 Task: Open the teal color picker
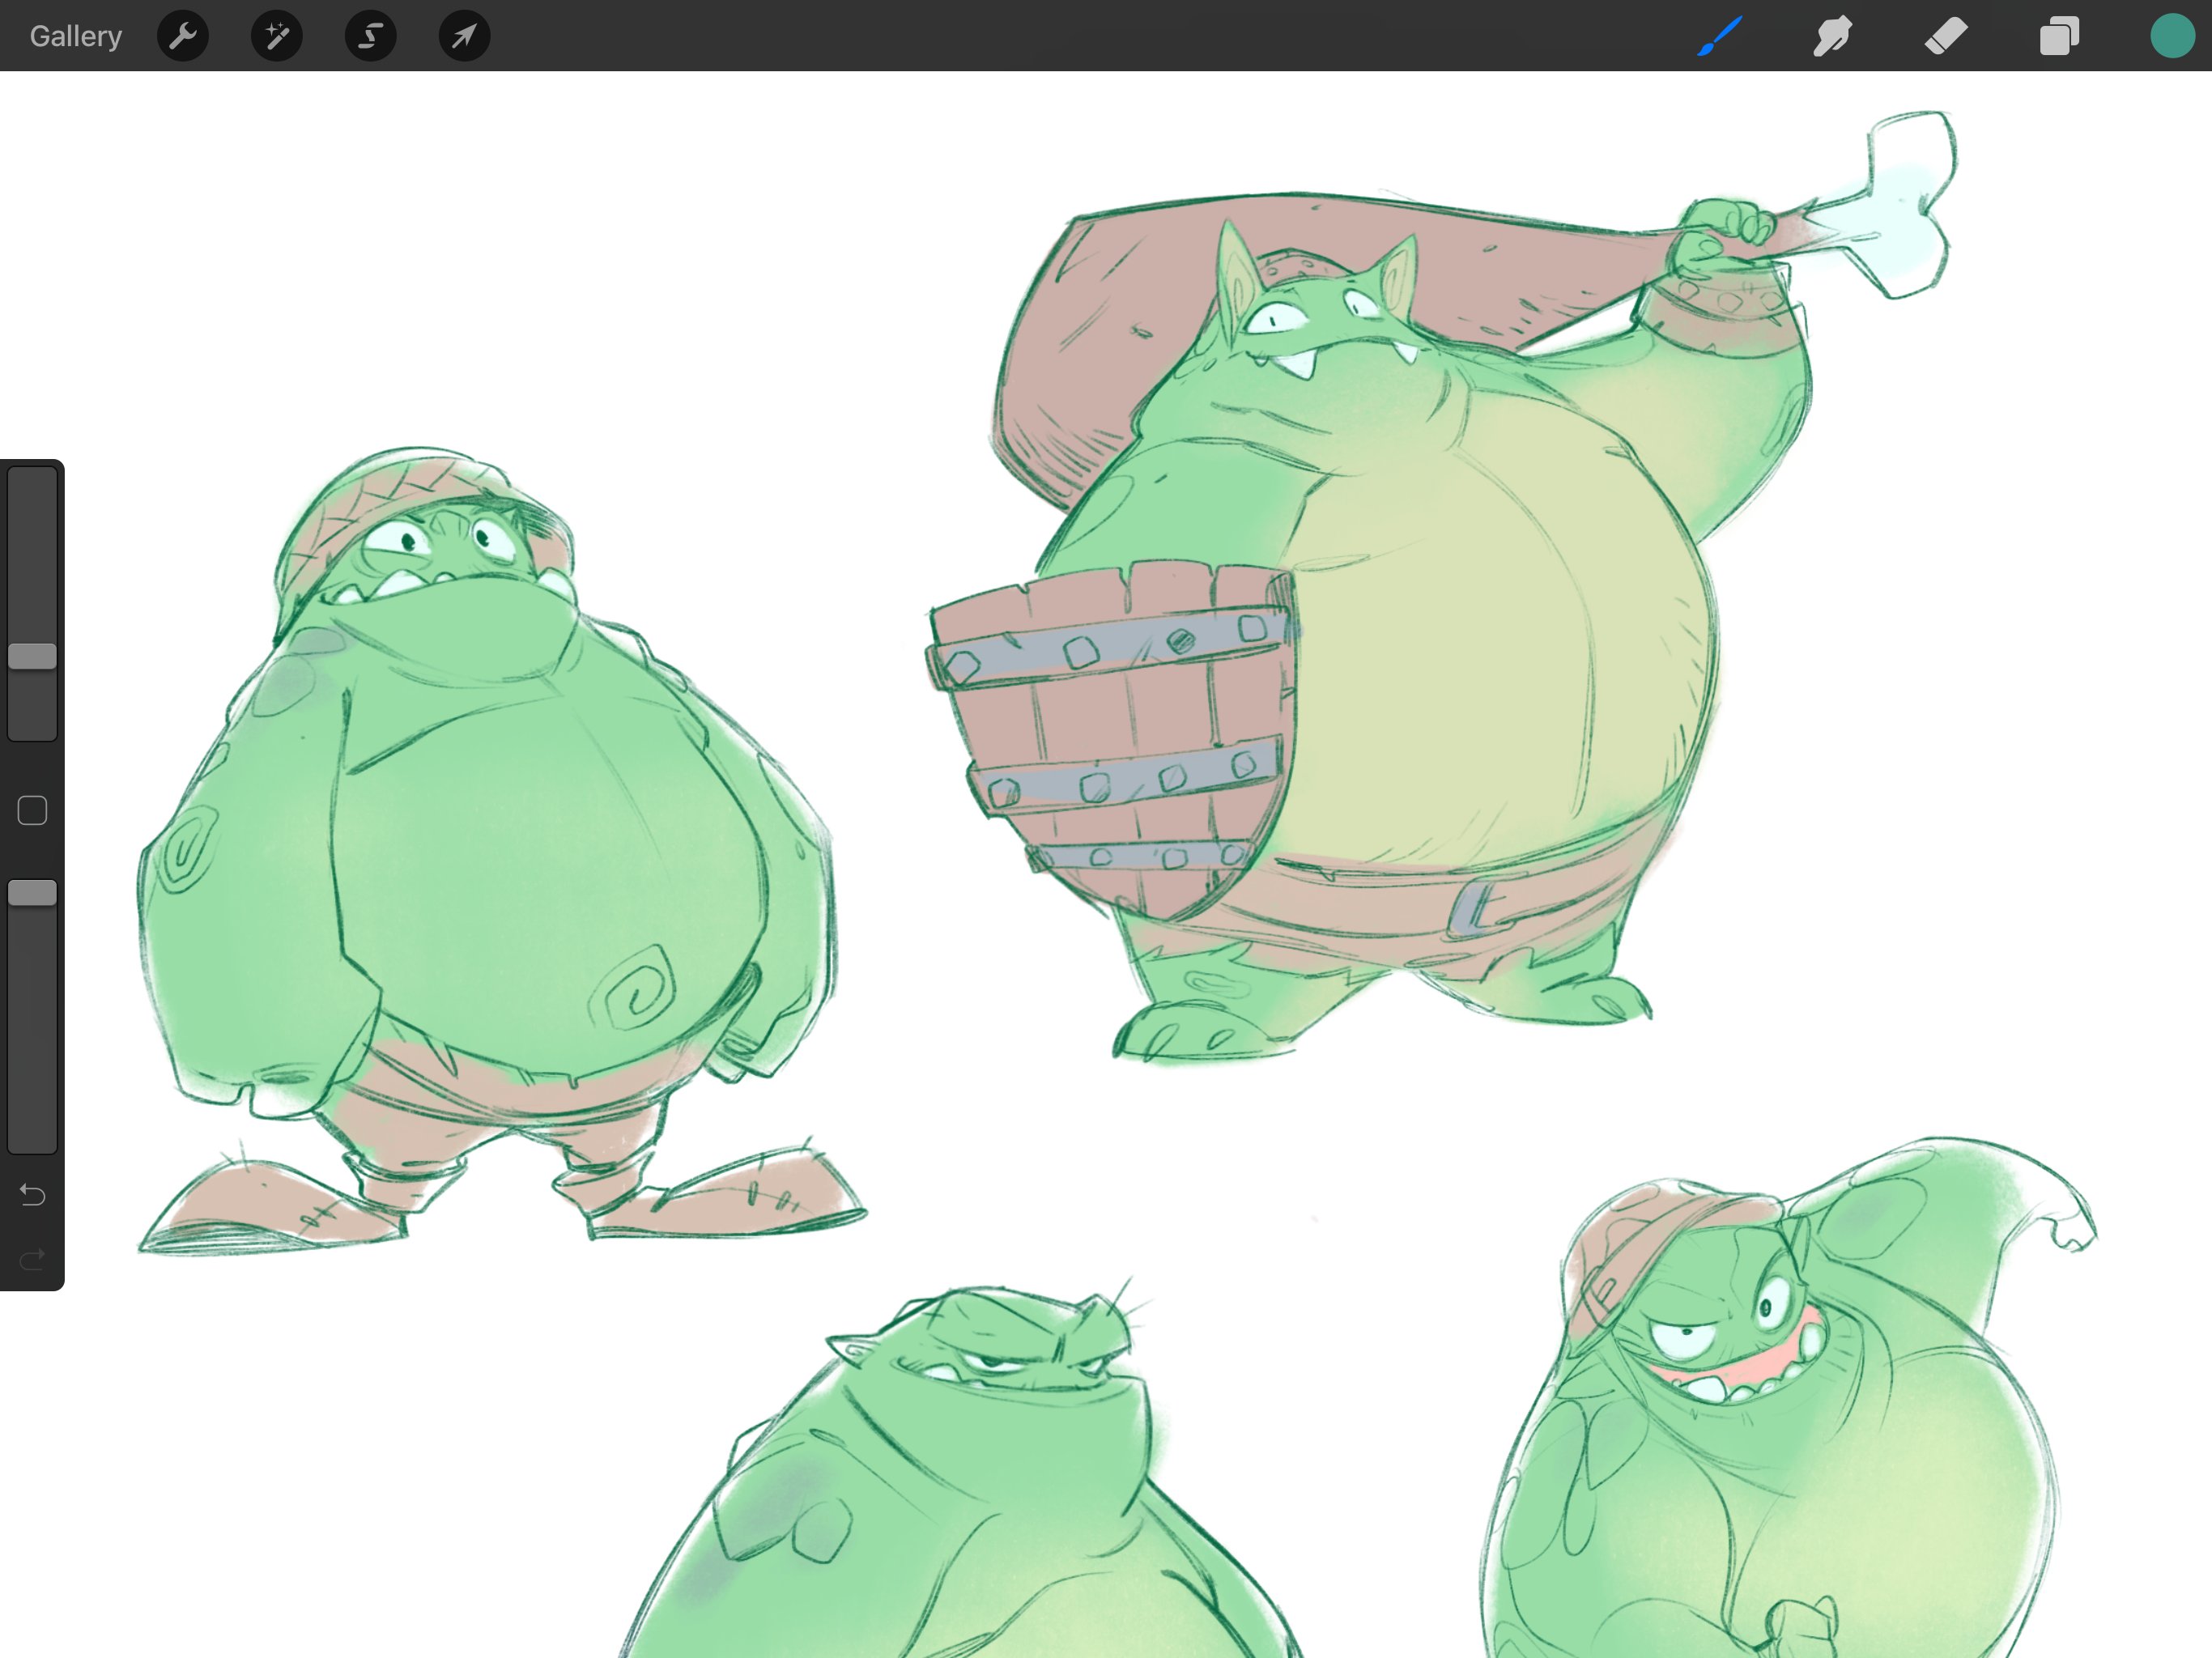click(x=2172, y=36)
